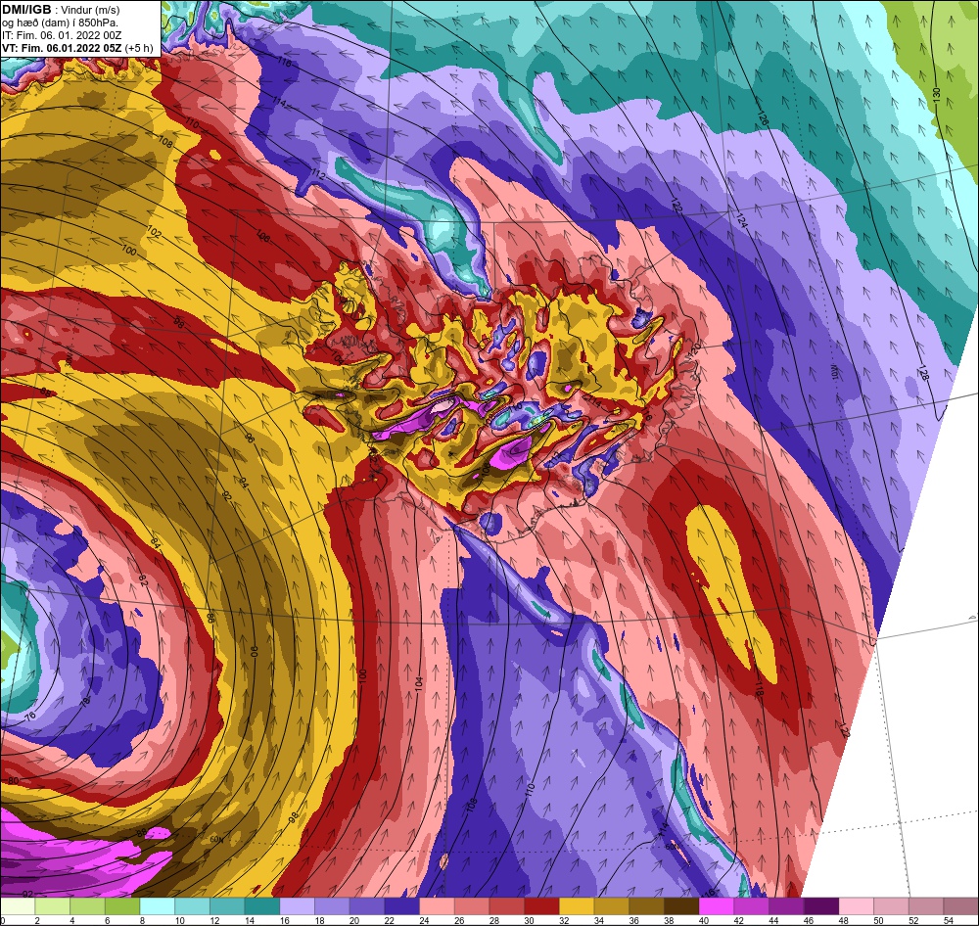
Task: Click the '54' value in the legend scale
Action: (949, 920)
